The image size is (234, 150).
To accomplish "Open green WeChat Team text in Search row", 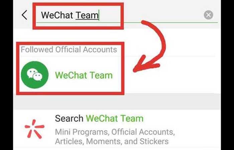I will click(115, 118).
